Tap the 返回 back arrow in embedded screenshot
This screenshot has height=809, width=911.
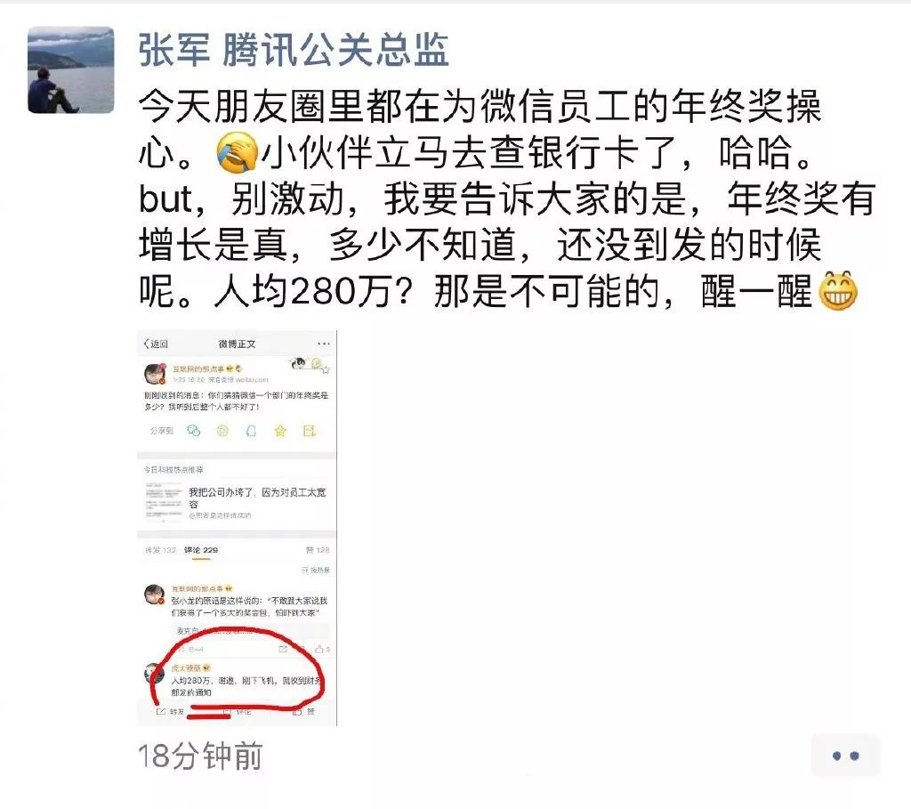(x=156, y=344)
